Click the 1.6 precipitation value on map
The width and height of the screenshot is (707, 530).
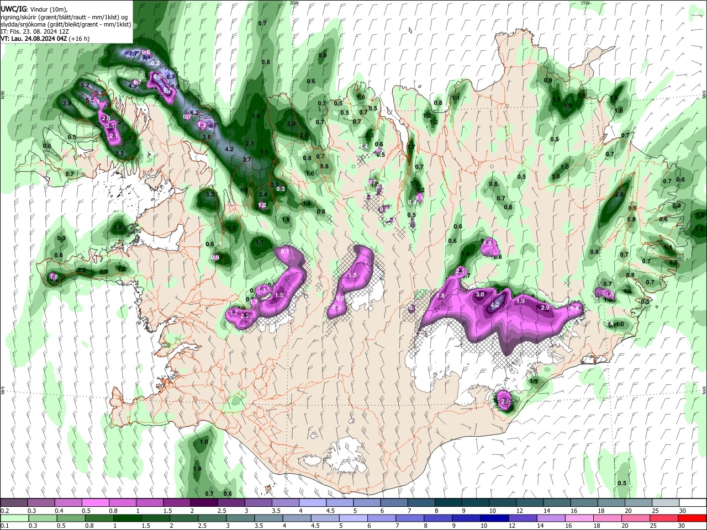(x=256, y=116)
